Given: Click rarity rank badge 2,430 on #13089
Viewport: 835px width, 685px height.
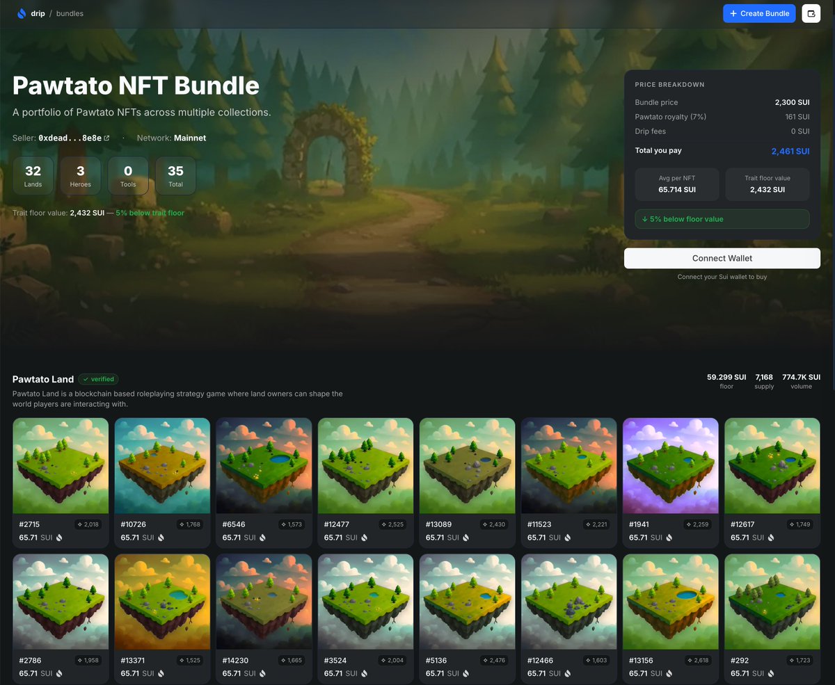Looking at the screenshot, I should pos(495,524).
